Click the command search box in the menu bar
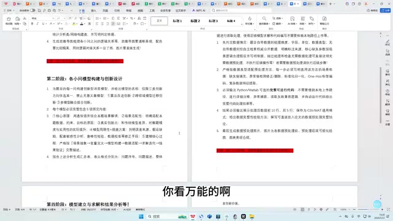The image size is (393, 221). pos(241,10)
